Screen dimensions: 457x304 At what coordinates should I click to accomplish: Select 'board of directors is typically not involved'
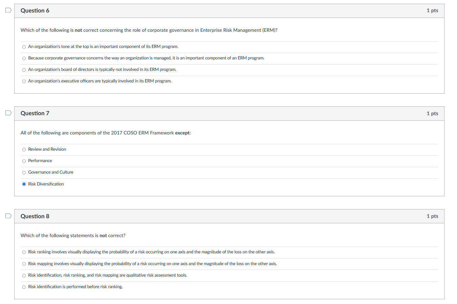[x=24, y=70]
